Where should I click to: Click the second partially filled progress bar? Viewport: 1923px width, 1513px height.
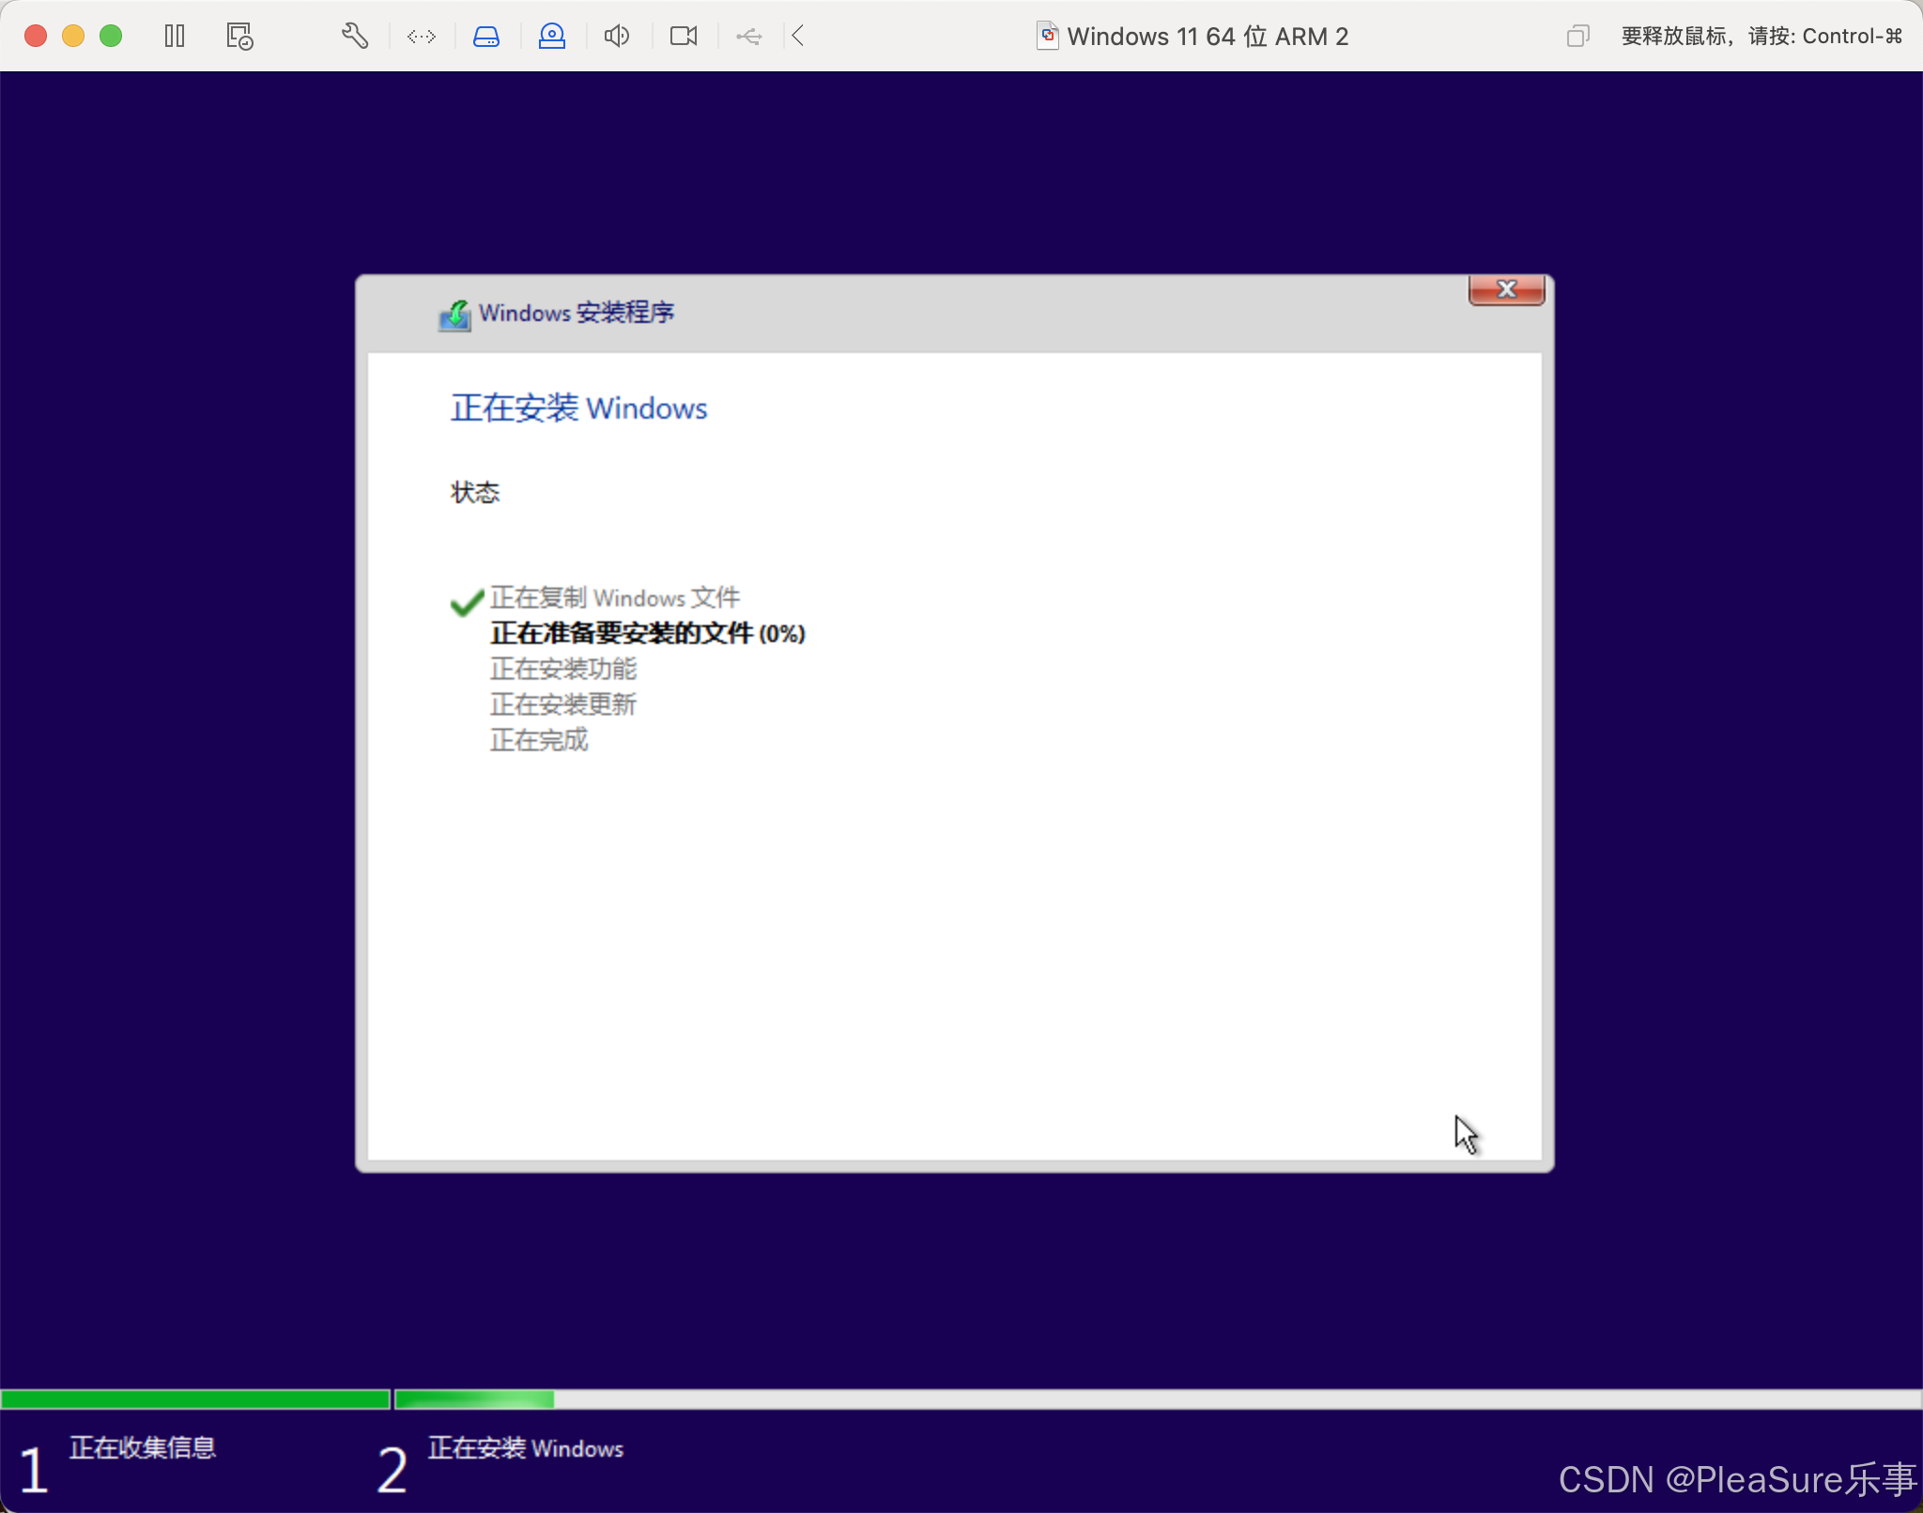click(1159, 1399)
